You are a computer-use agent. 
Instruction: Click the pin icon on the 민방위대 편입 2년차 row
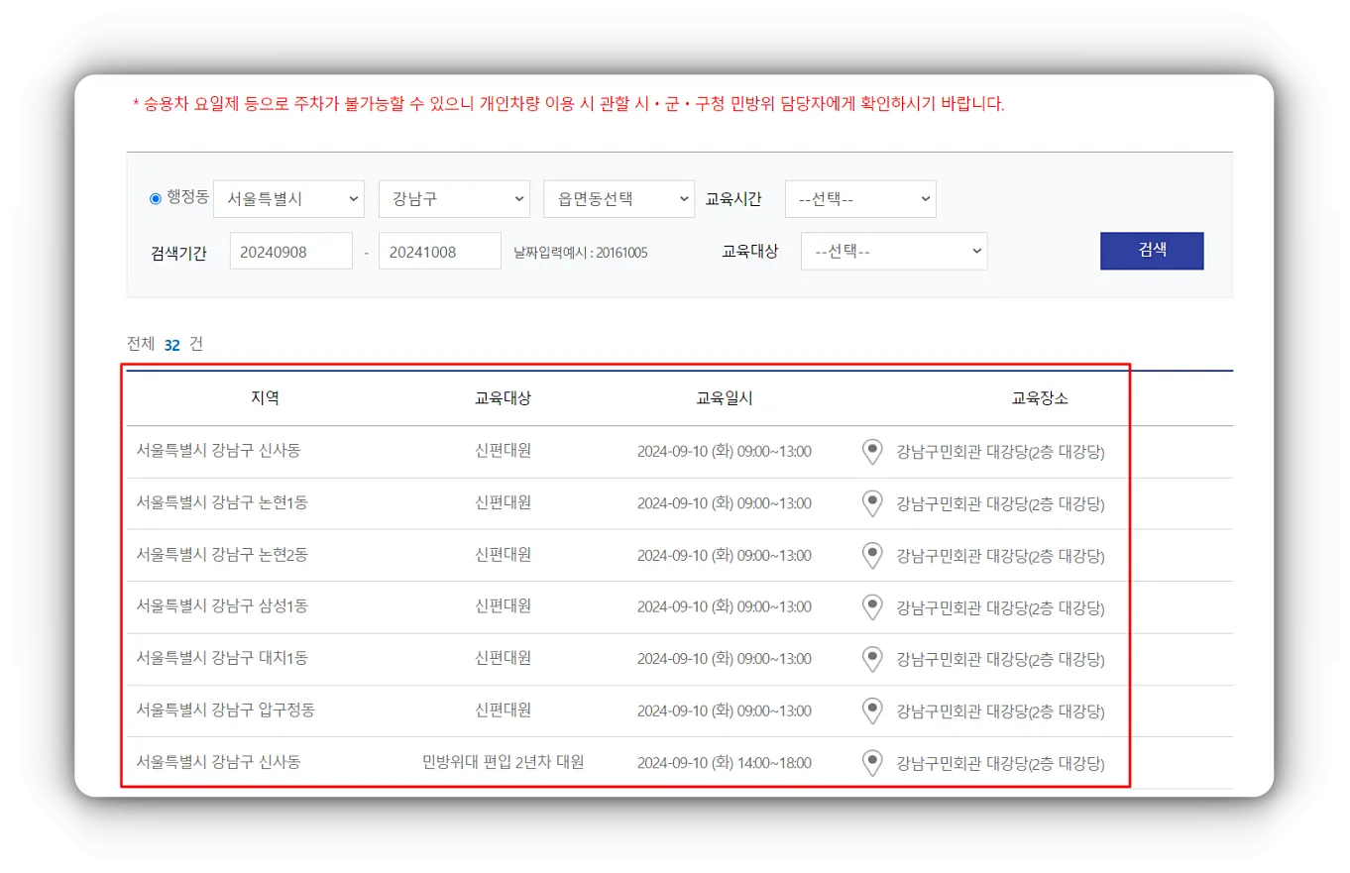tap(872, 763)
